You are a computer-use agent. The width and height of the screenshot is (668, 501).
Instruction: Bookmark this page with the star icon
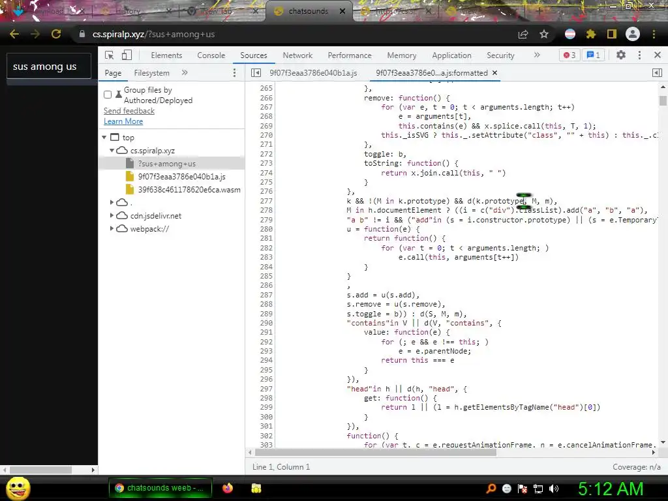point(544,34)
